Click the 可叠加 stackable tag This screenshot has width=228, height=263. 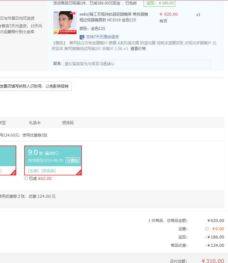[x=73, y=160]
